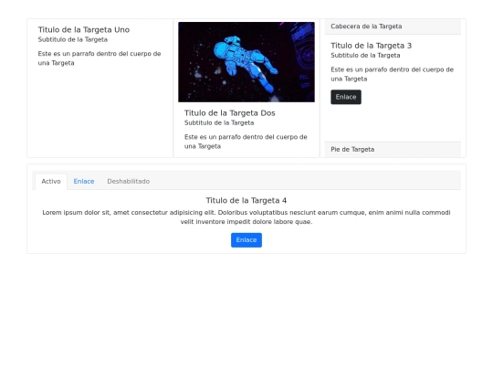Open the Enlace tab link

coord(84,182)
